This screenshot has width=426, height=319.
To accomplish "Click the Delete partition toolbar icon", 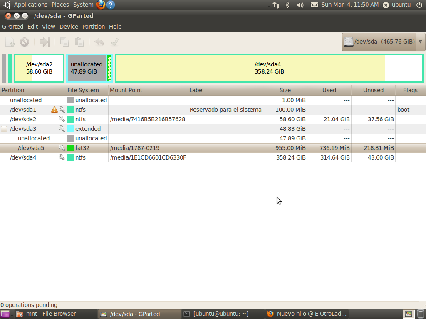I will [x=25, y=42].
